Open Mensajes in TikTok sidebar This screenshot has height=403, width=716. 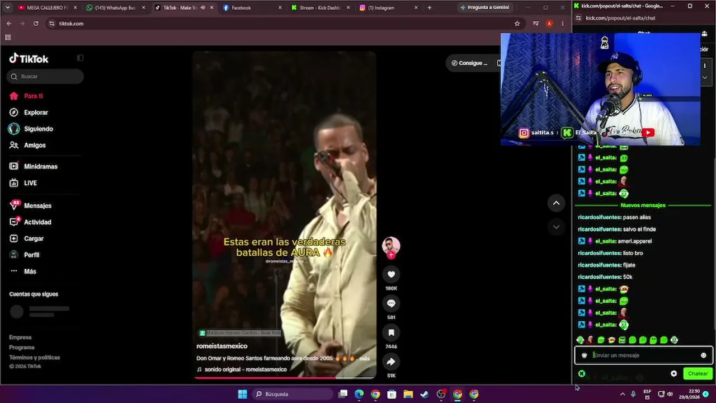[x=37, y=205]
